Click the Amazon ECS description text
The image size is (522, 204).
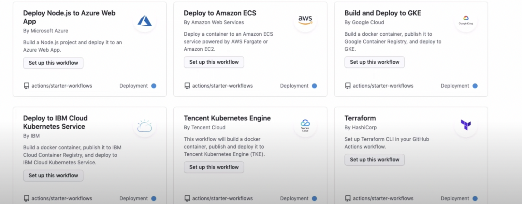(x=228, y=42)
